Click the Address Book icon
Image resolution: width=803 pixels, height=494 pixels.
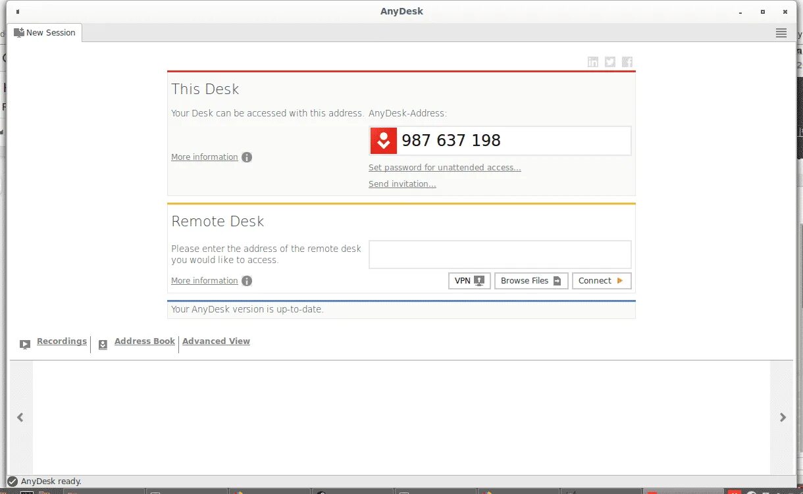[103, 344]
